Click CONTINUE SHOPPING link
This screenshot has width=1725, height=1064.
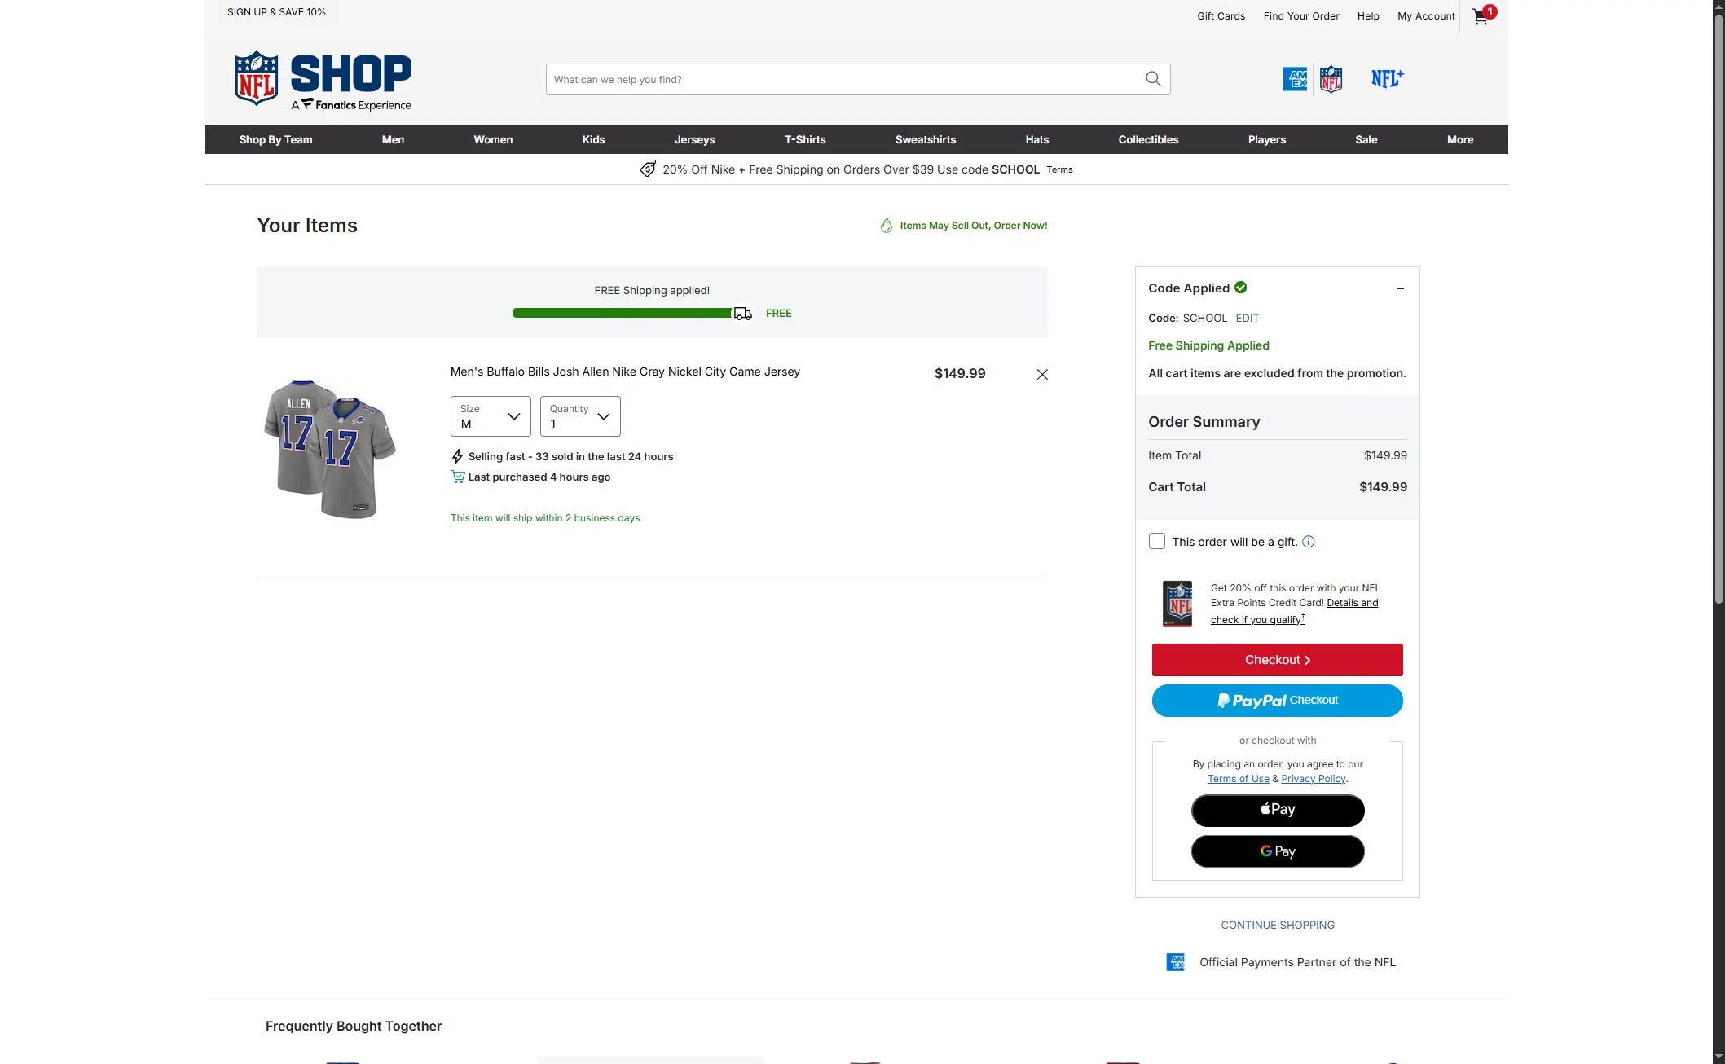pos(1278,925)
